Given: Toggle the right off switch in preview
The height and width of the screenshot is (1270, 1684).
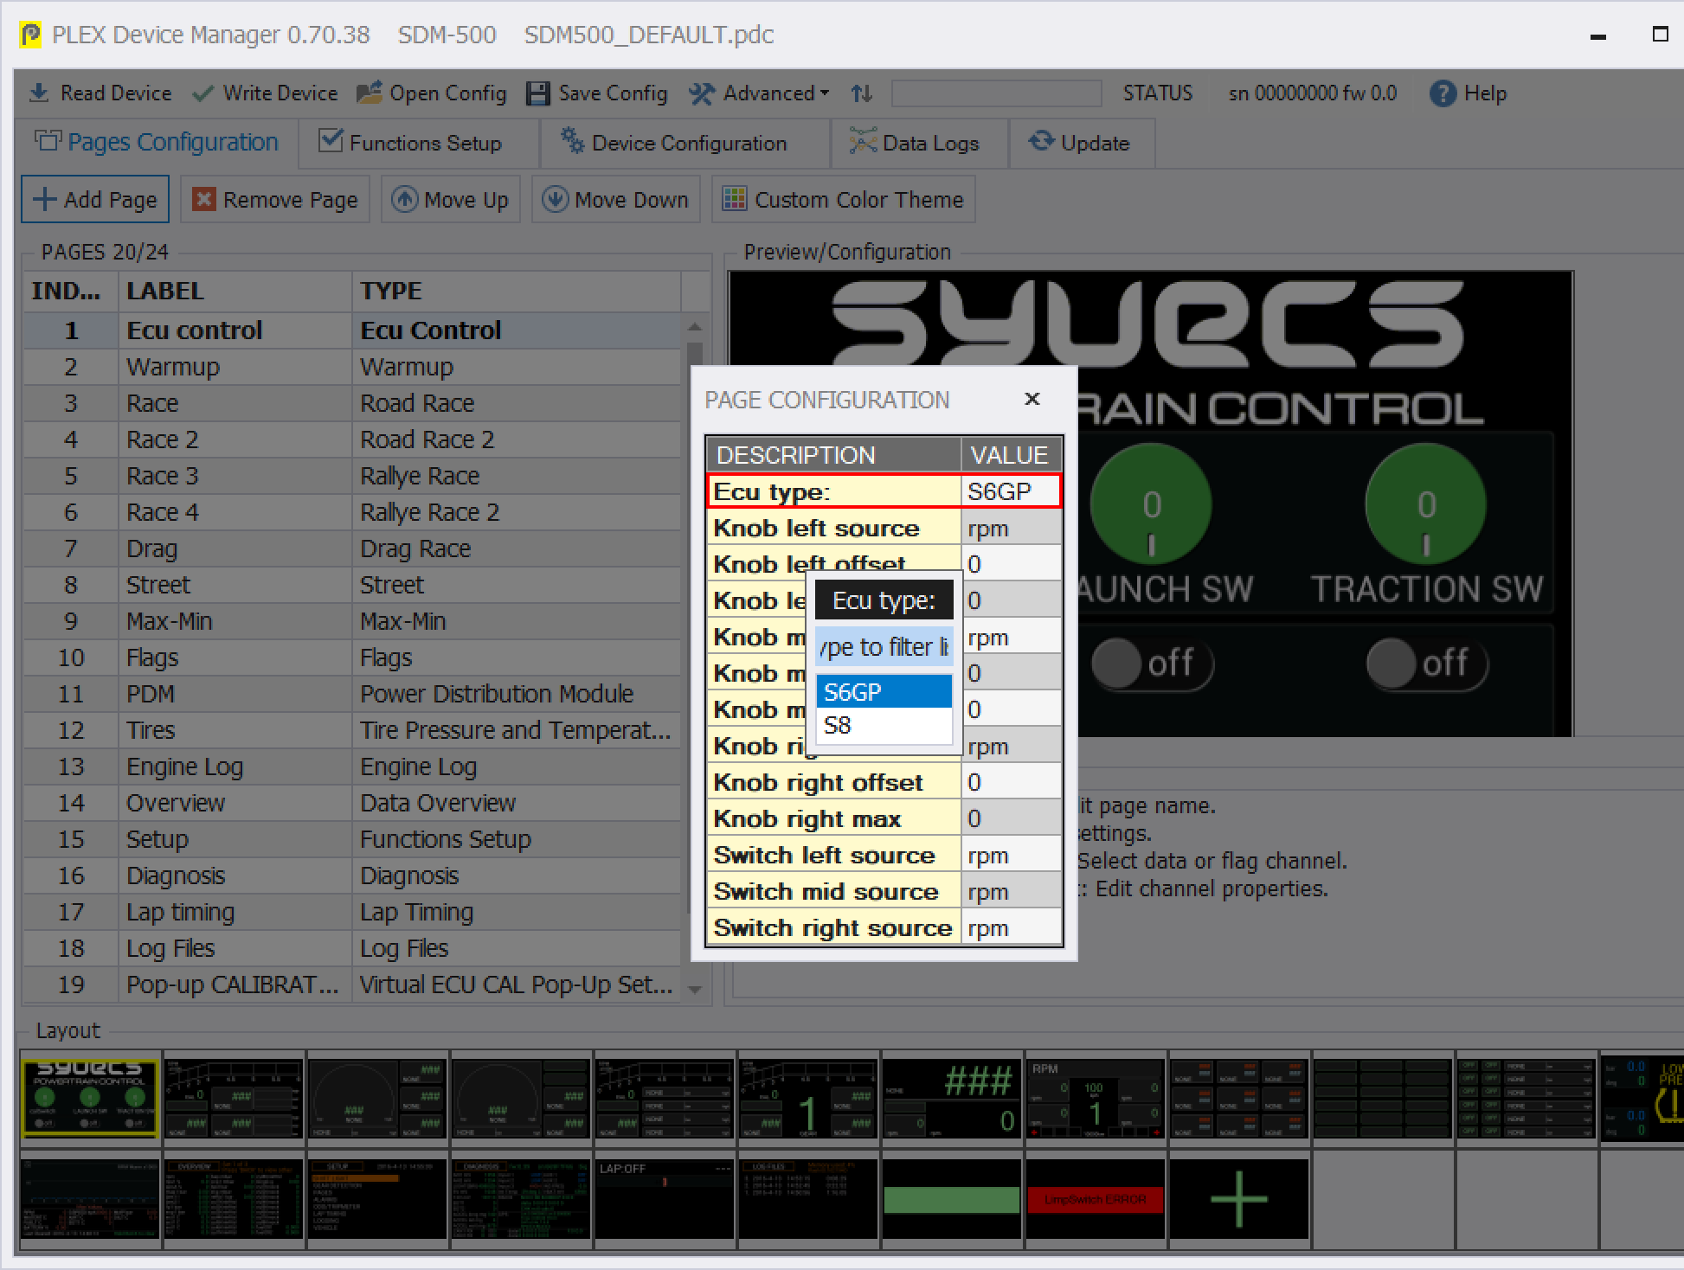Looking at the screenshot, I should (1426, 664).
